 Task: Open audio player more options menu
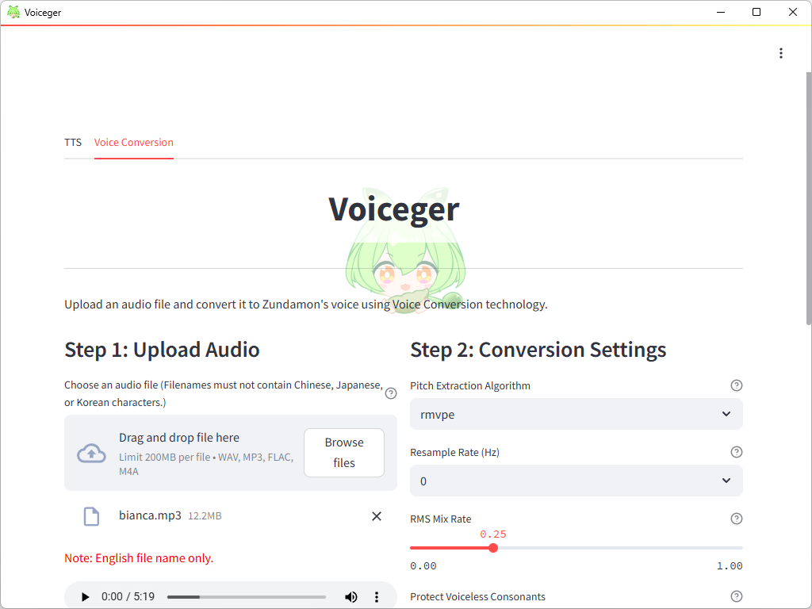tap(377, 597)
